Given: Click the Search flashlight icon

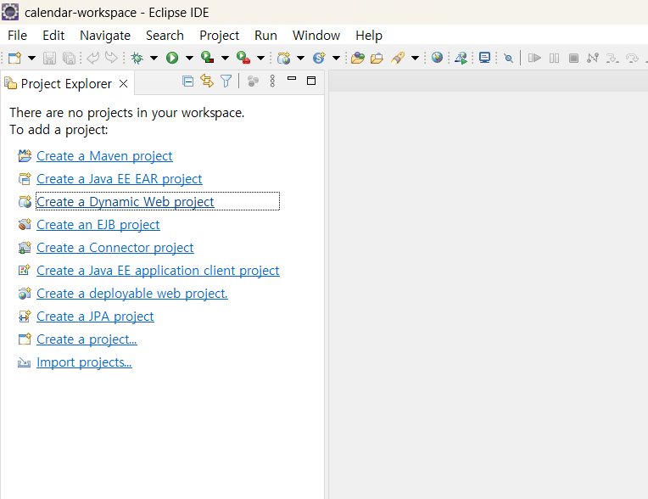Looking at the screenshot, I should [398, 58].
